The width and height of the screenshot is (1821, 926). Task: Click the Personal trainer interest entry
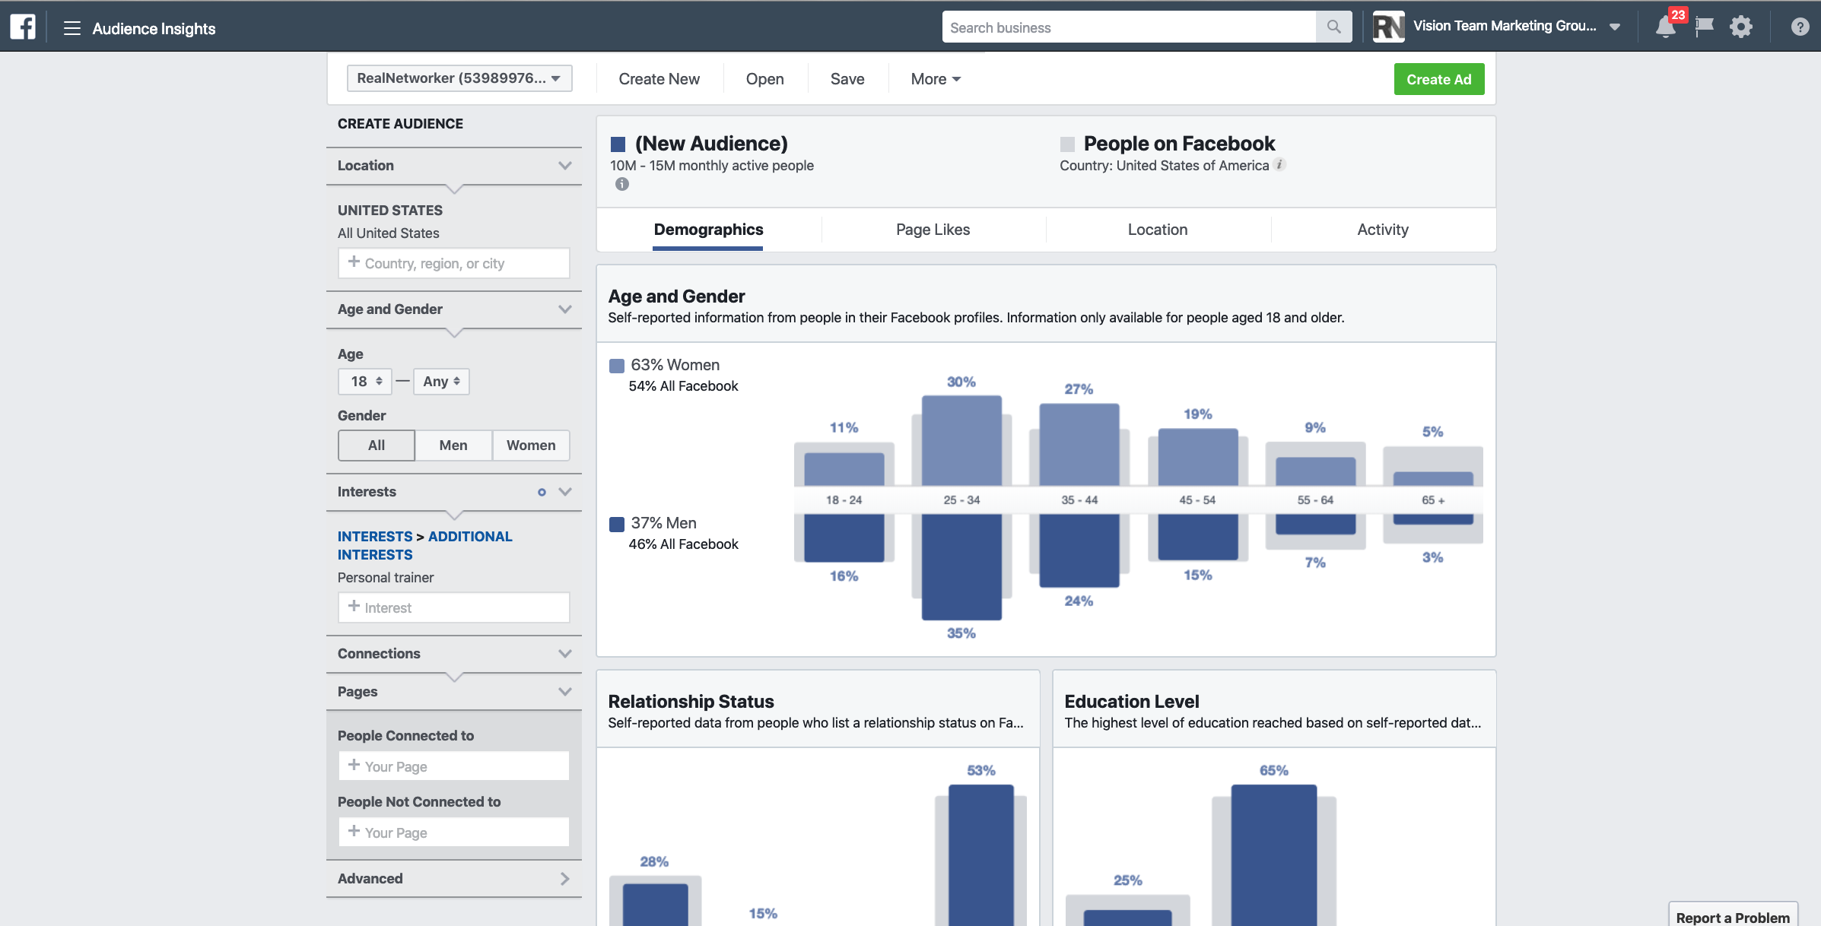(x=386, y=578)
